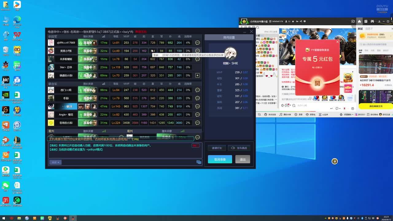Open the chat log icon beside message input
The image size is (393, 221).
tap(199, 162)
